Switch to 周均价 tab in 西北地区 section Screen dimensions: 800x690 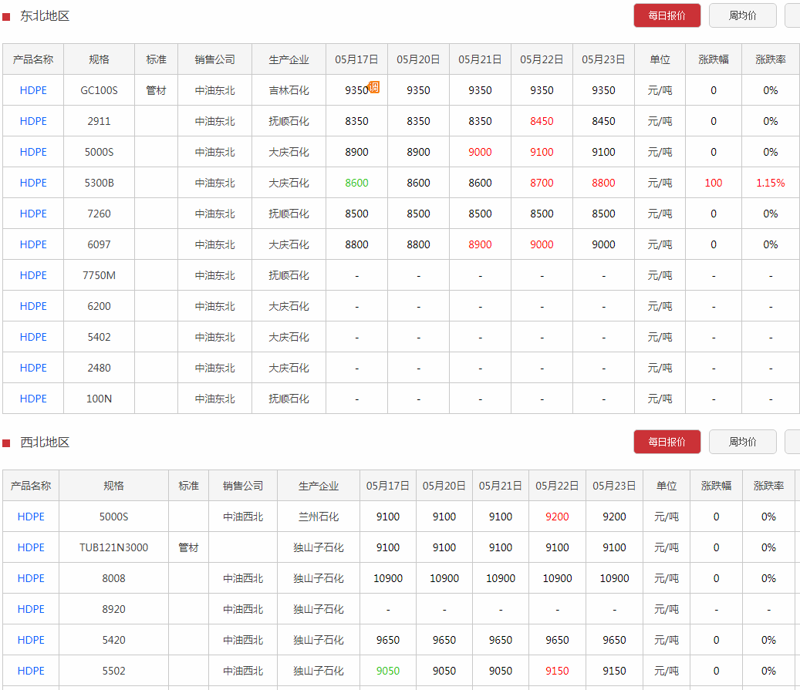click(742, 443)
